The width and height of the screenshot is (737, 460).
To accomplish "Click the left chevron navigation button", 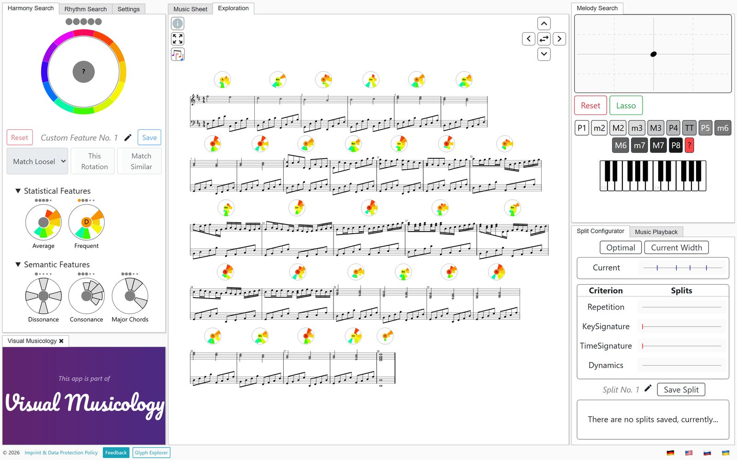I will click(529, 39).
